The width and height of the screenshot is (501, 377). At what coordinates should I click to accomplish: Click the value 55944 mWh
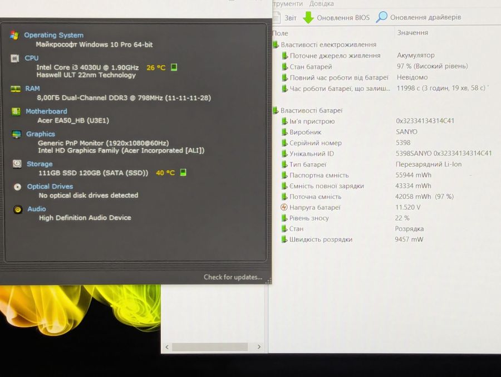point(413,175)
